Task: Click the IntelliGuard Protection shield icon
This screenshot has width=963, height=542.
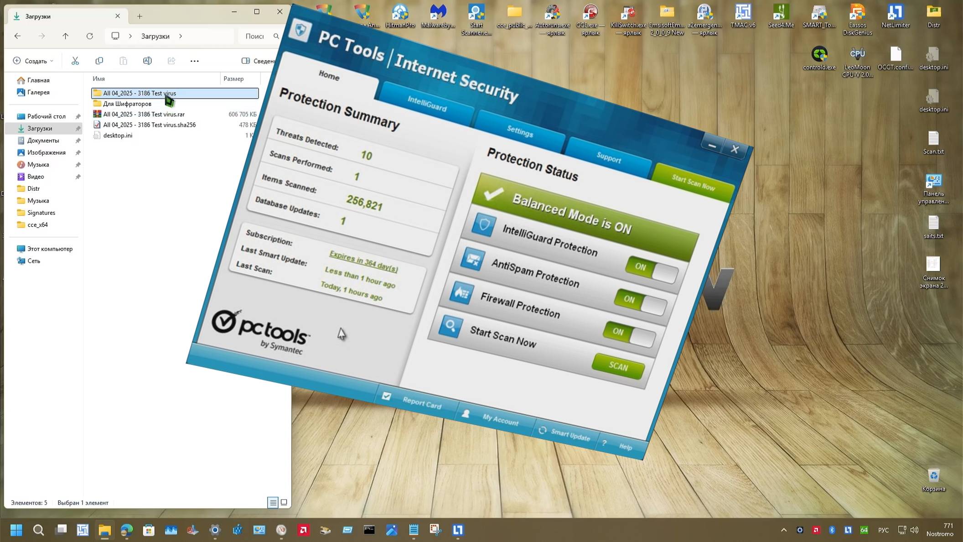Action: [483, 225]
